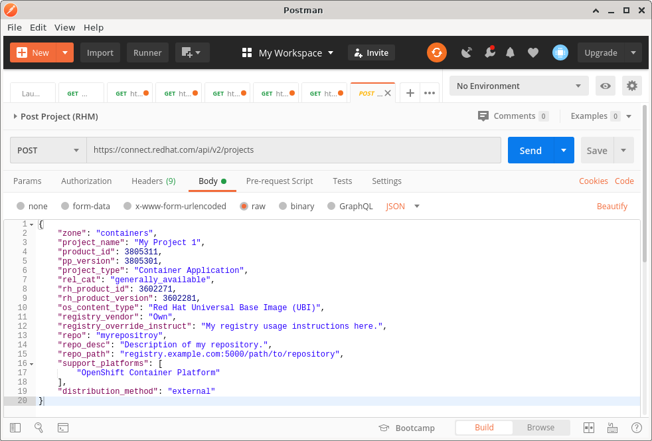This screenshot has width=652, height=441.
Task: Open the Edit menu
Action: [39, 27]
